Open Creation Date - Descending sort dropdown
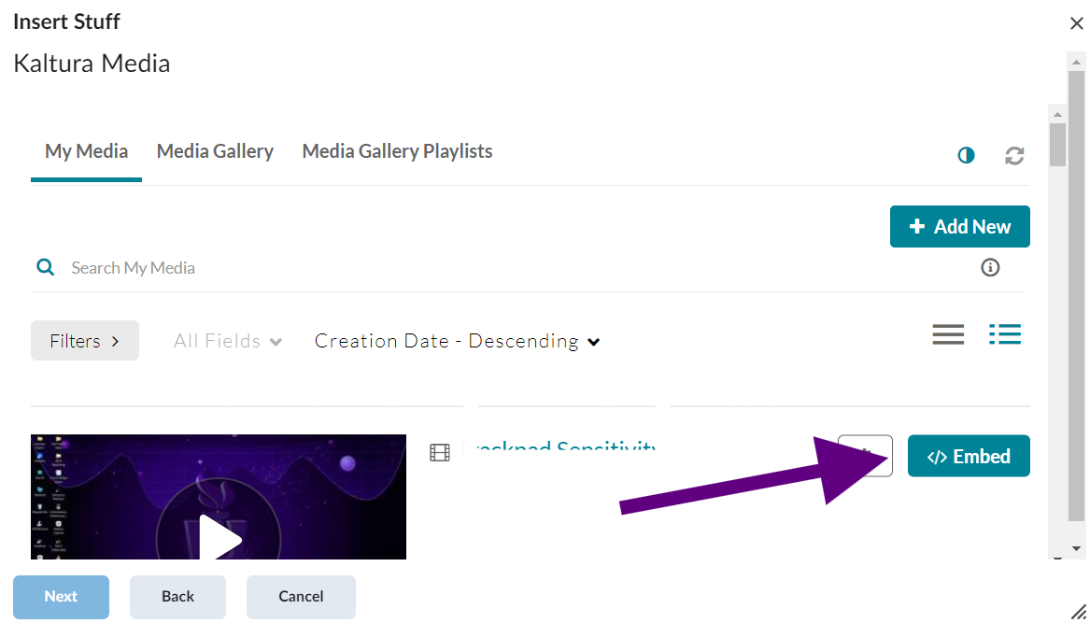 (457, 342)
